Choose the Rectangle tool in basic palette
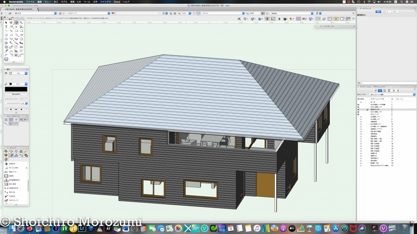The image size is (417, 234). pos(16,31)
